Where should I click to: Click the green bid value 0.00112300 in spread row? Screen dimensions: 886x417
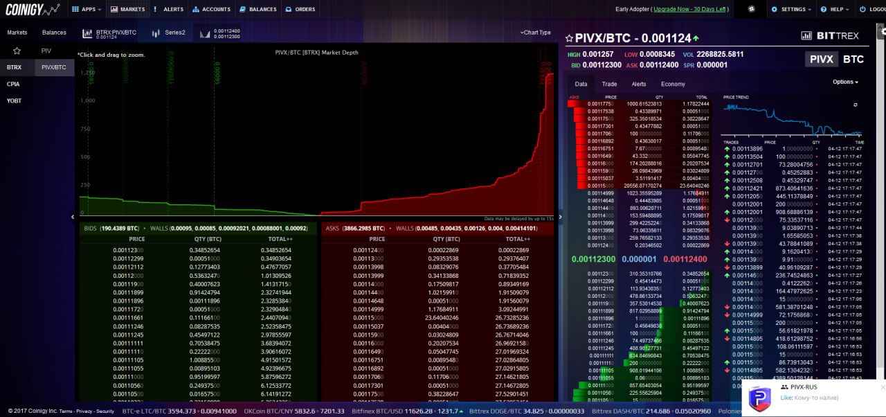tap(593, 259)
